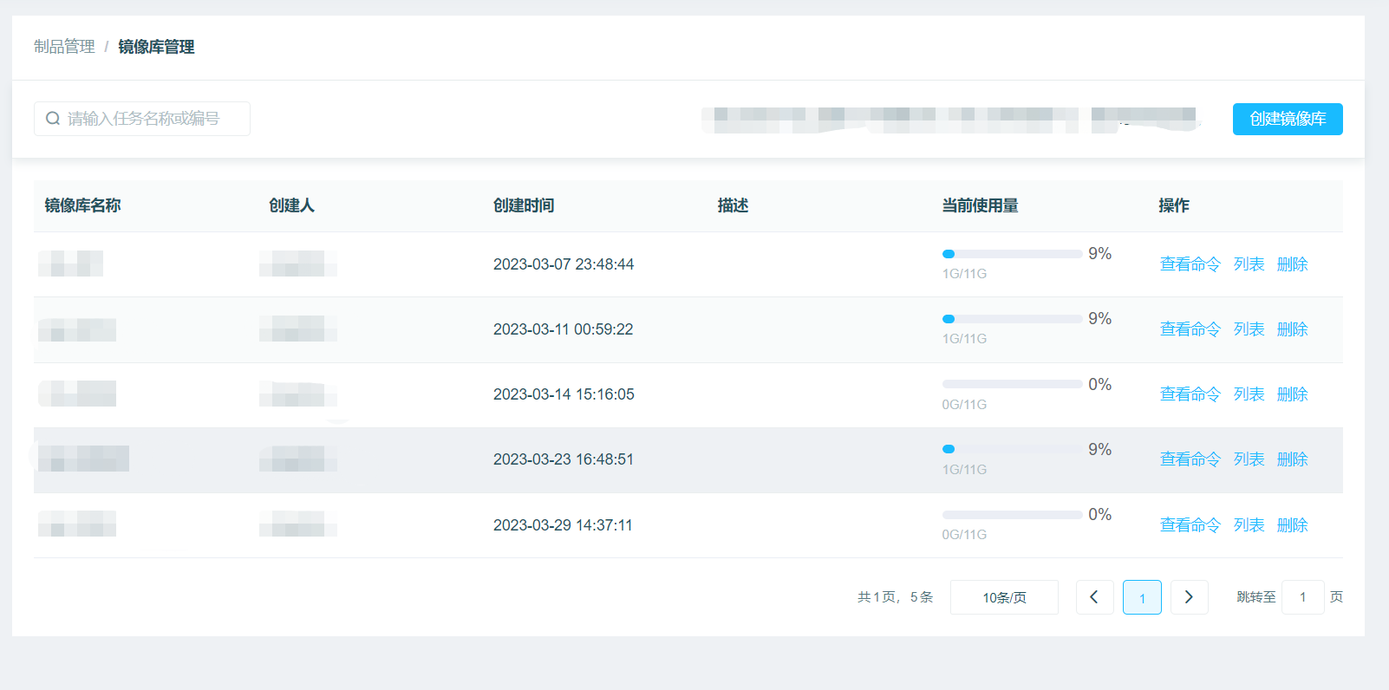This screenshot has height=690, width=1389.
Task: Click the 创建时间 column header
Action: tap(524, 205)
